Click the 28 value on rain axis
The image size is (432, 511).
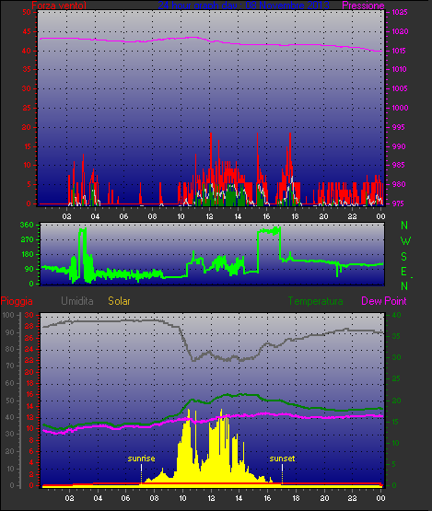29,327
